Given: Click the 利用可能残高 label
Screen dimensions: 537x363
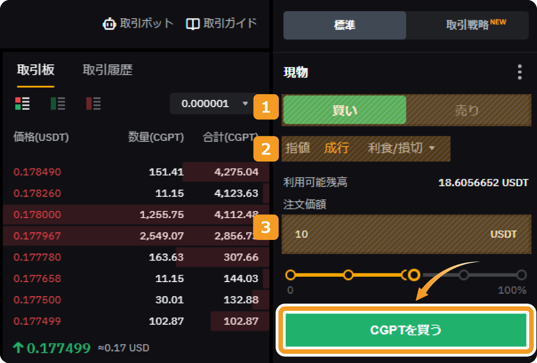Looking at the screenshot, I should (x=315, y=182).
